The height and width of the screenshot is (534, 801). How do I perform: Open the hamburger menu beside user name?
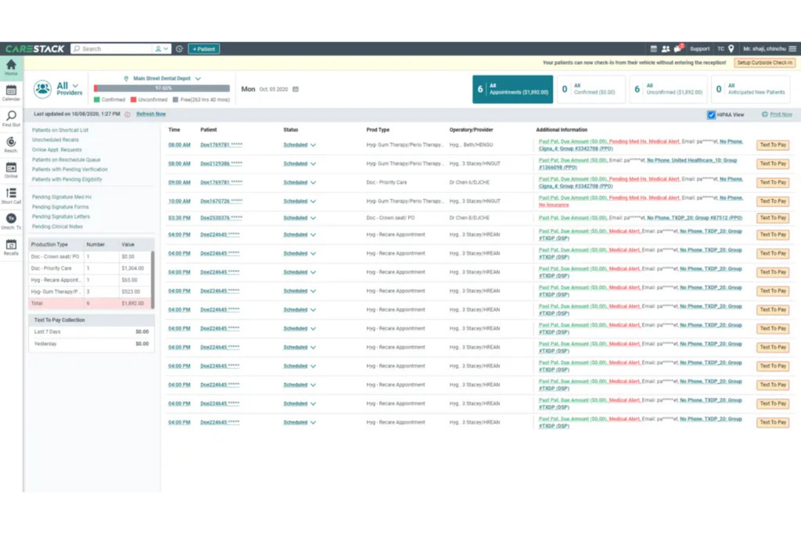click(792, 49)
